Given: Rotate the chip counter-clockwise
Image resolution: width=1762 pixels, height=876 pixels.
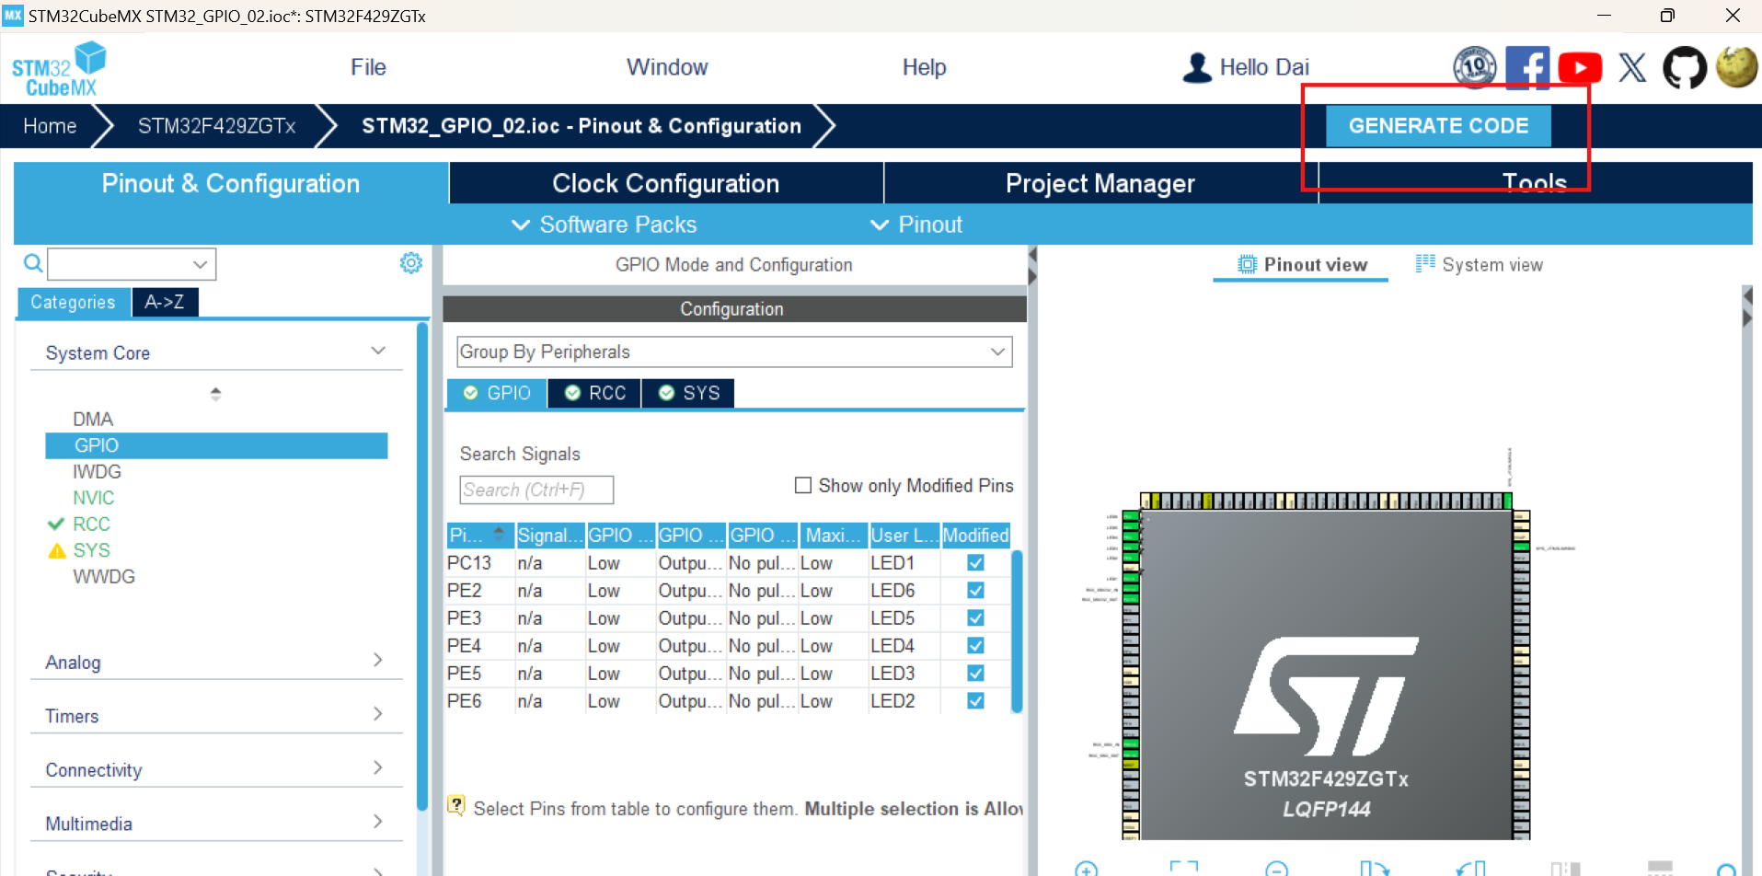Looking at the screenshot, I should pos(1471,869).
